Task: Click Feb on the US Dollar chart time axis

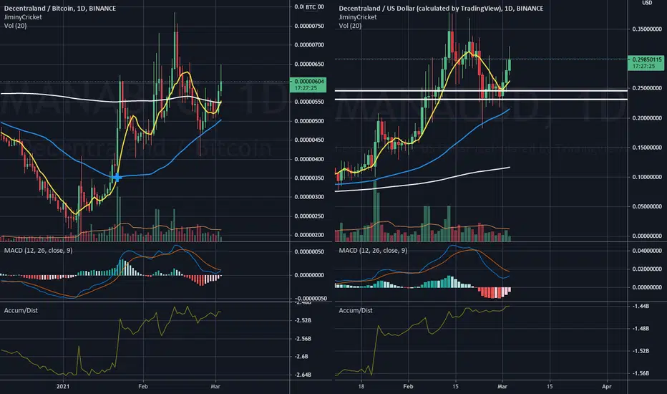Action: point(408,386)
